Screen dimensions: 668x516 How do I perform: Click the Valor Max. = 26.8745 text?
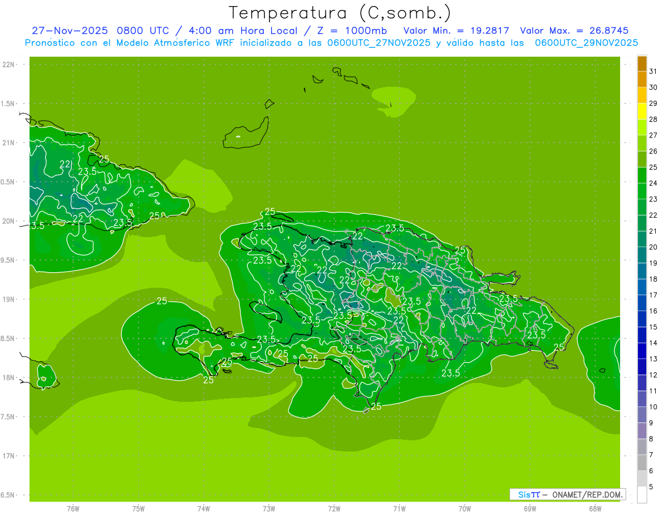pos(574,31)
